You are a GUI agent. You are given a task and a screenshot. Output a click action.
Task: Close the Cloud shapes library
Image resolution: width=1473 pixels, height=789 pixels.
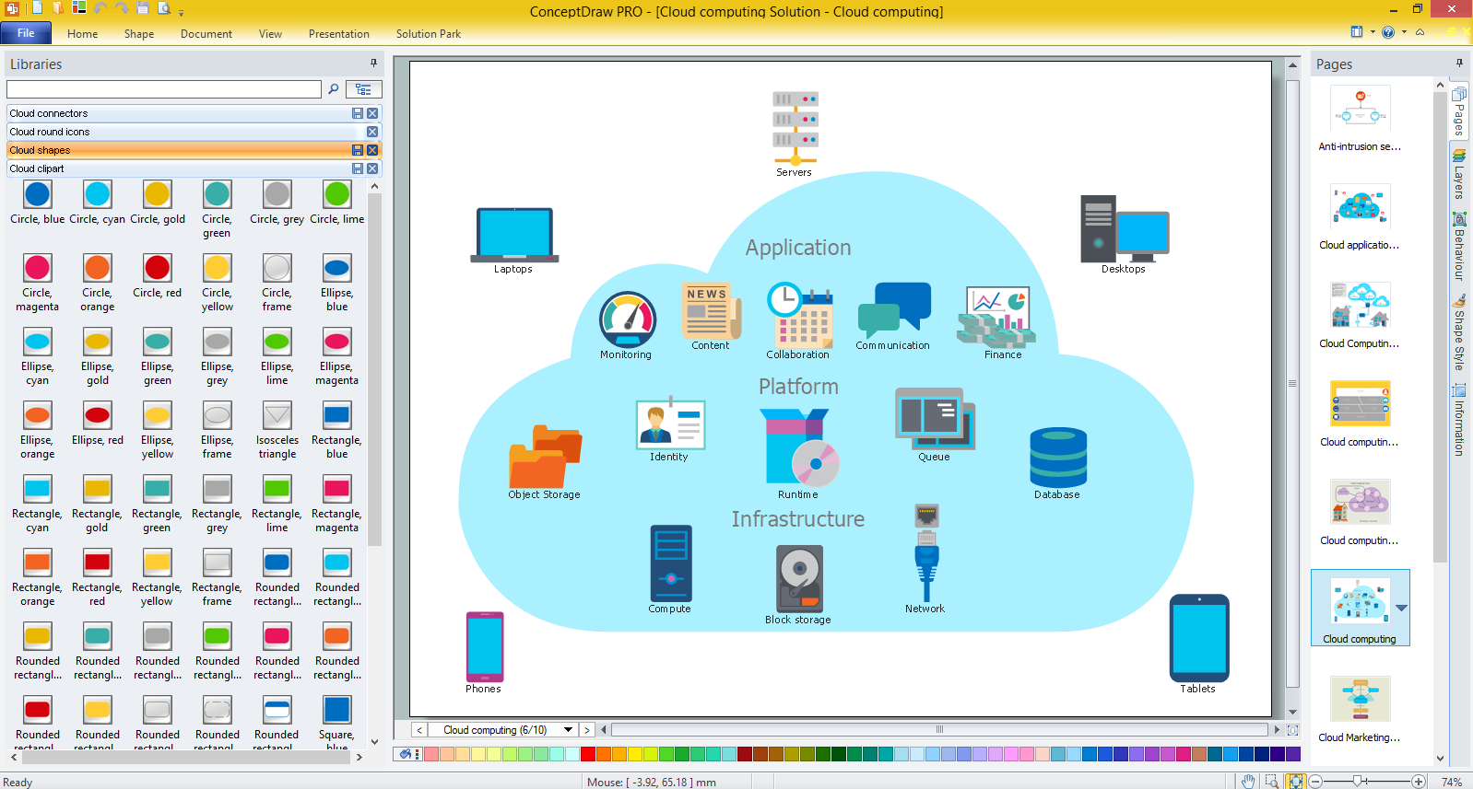[372, 150]
